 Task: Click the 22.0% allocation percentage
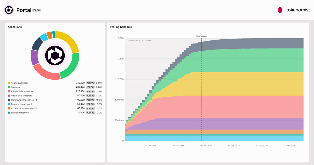pos(99,91)
